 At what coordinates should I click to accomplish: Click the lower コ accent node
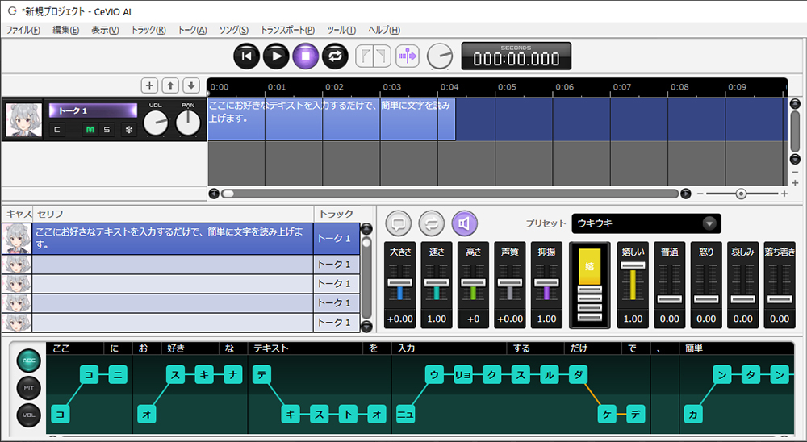pos(61,415)
